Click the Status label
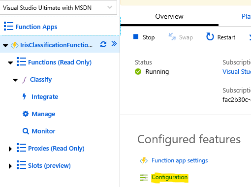This screenshot has width=251, height=187. pos(143,62)
